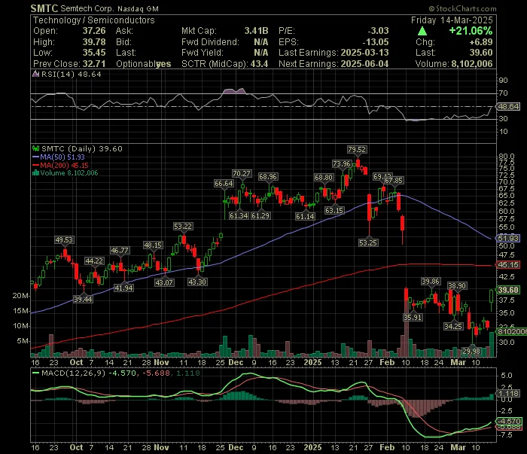
Task: Click the 66.64 price label
Action: (224, 183)
